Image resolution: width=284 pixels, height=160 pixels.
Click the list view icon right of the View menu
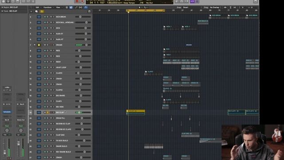pyautogui.click(x=67, y=8)
